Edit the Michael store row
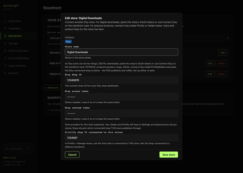 point(223,53)
